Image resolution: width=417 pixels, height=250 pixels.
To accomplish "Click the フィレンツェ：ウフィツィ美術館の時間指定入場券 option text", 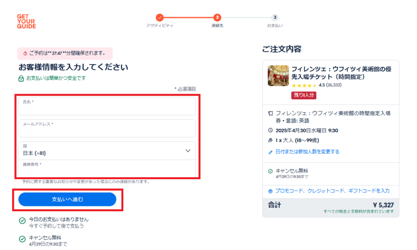I will click(x=333, y=117).
